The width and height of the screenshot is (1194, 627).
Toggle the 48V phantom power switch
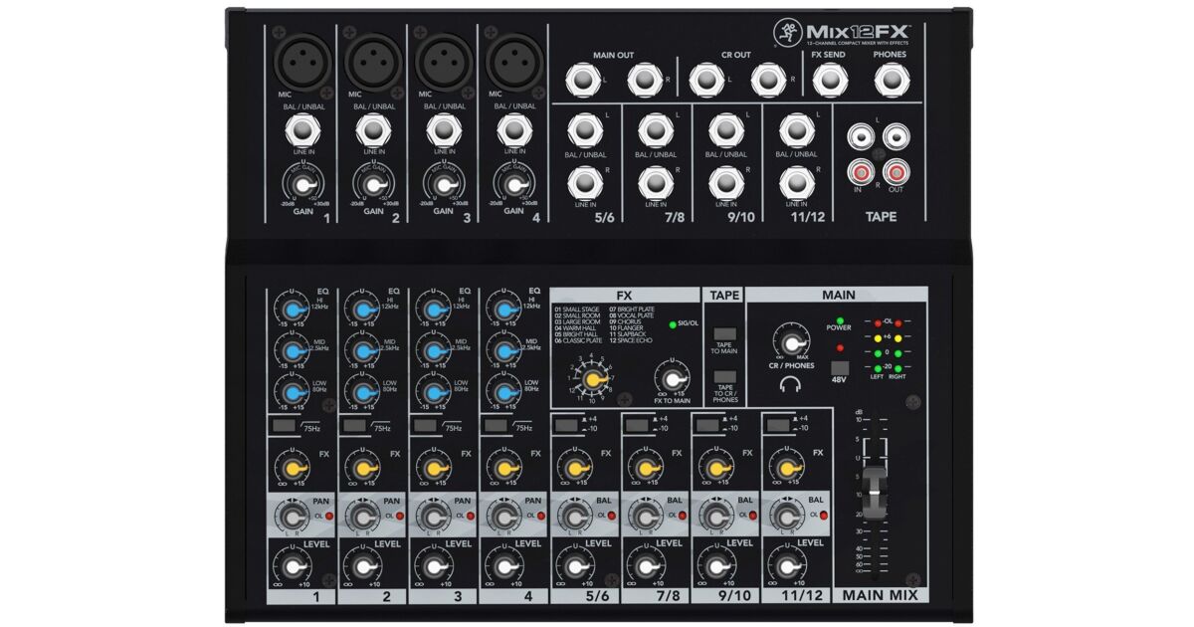pos(839,369)
